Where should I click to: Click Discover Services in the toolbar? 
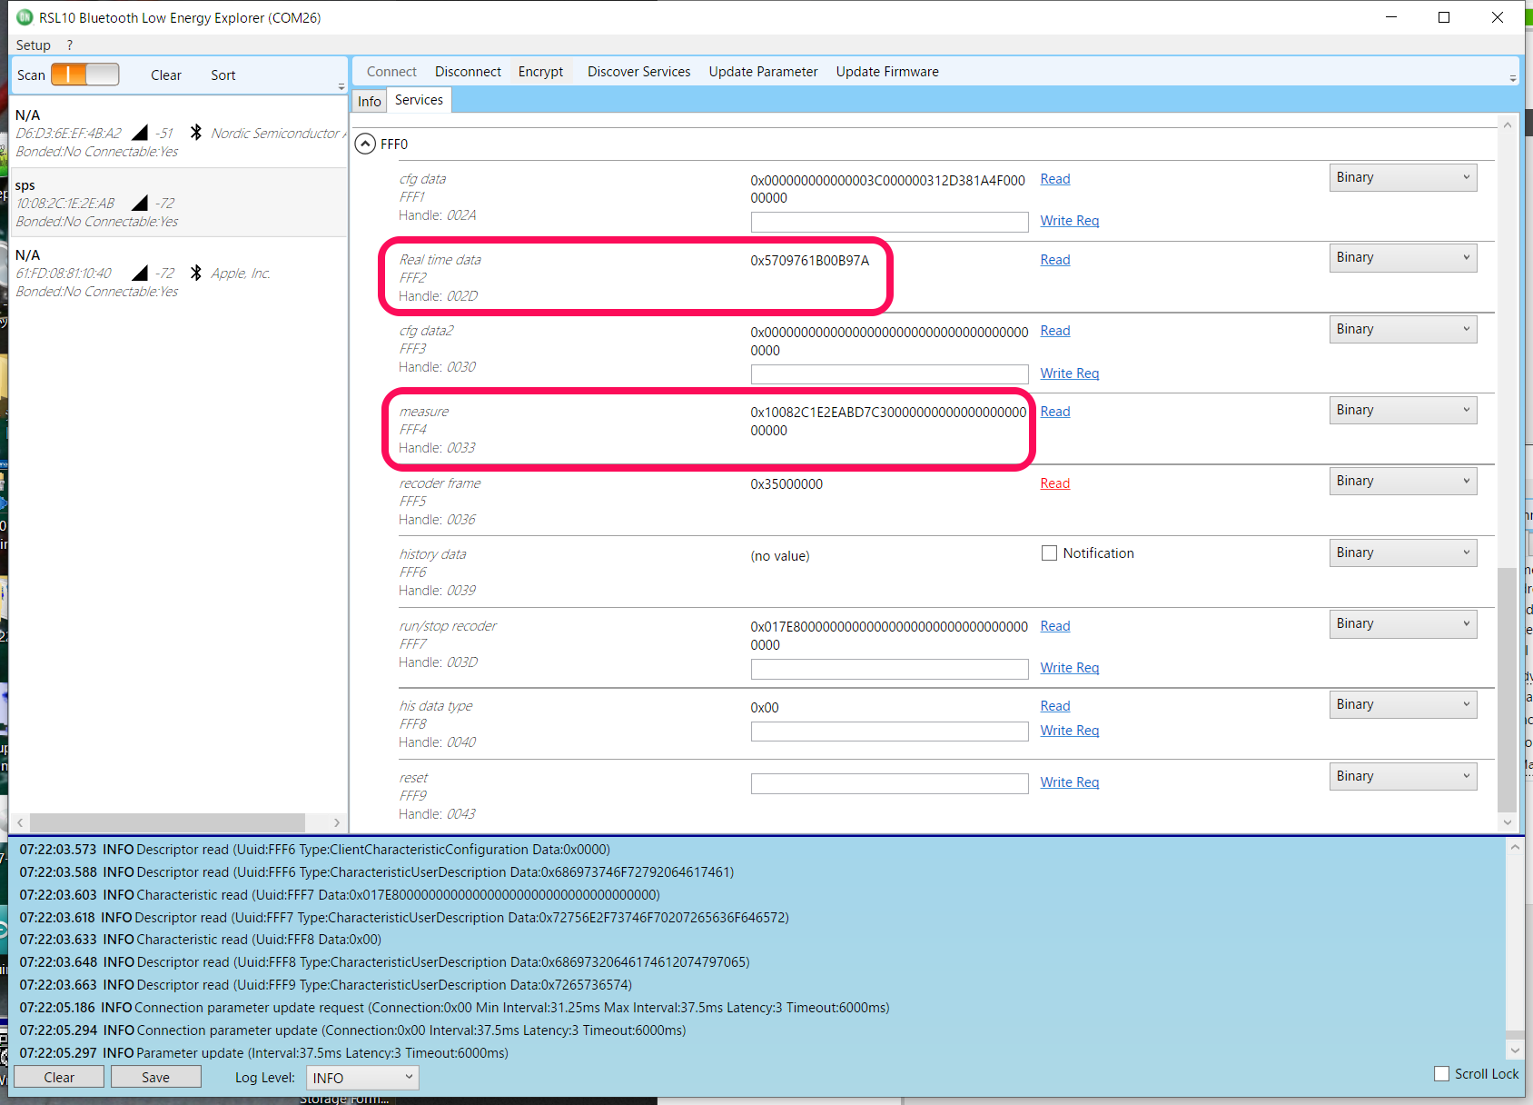click(x=638, y=72)
